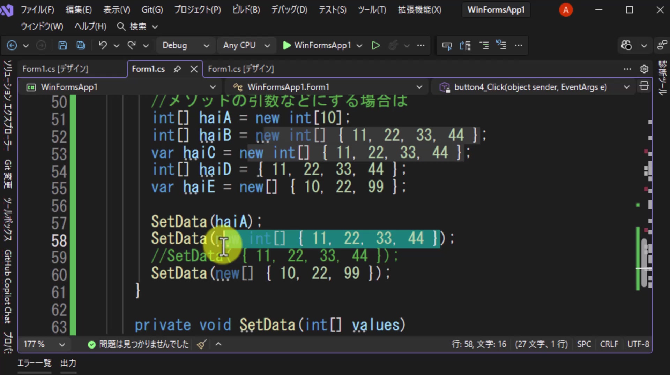Expand the WinFormsApp1.Form1 class dropdown
This screenshot has width=670, height=375.
[328, 87]
